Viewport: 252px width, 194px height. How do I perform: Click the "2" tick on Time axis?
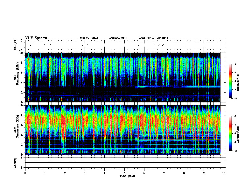65,173
